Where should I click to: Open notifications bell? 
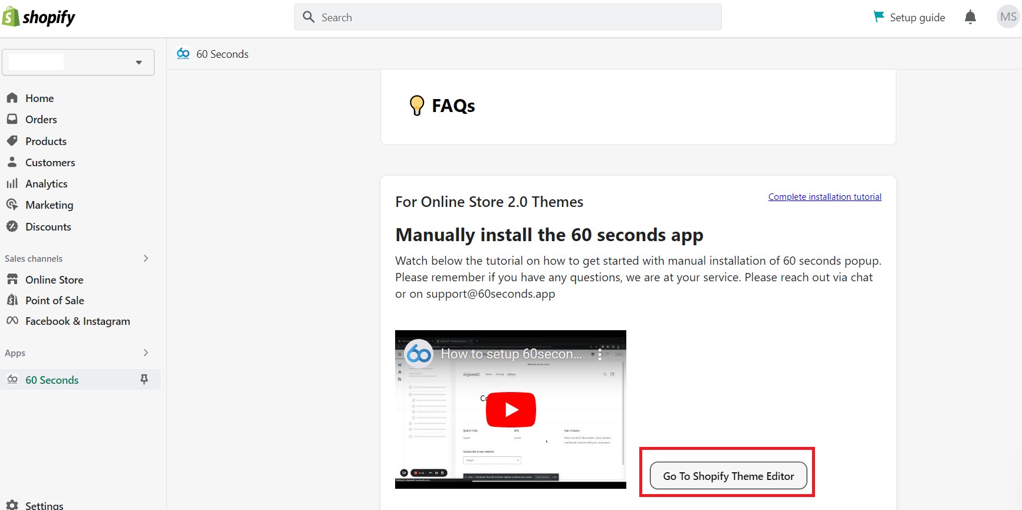pyautogui.click(x=970, y=17)
